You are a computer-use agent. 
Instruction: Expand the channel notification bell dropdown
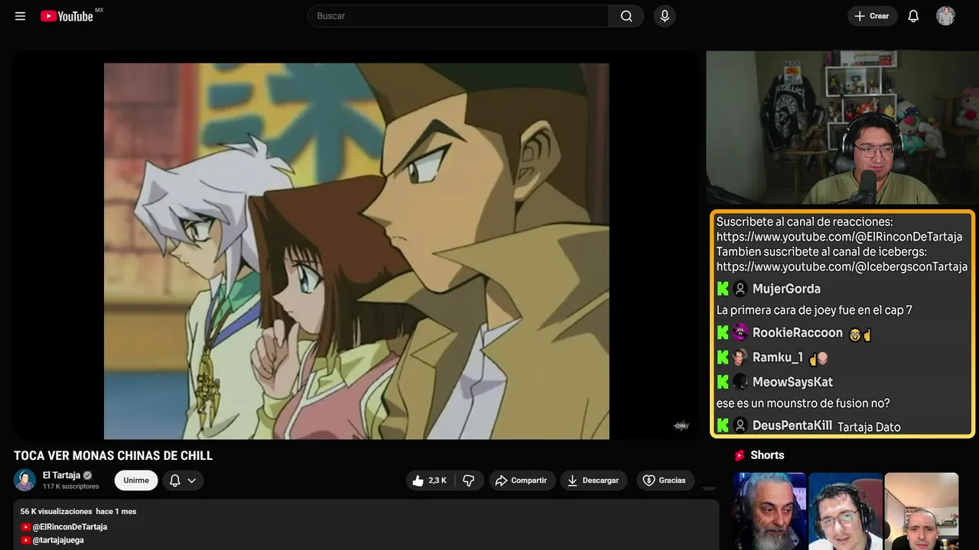(x=183, y=480)
